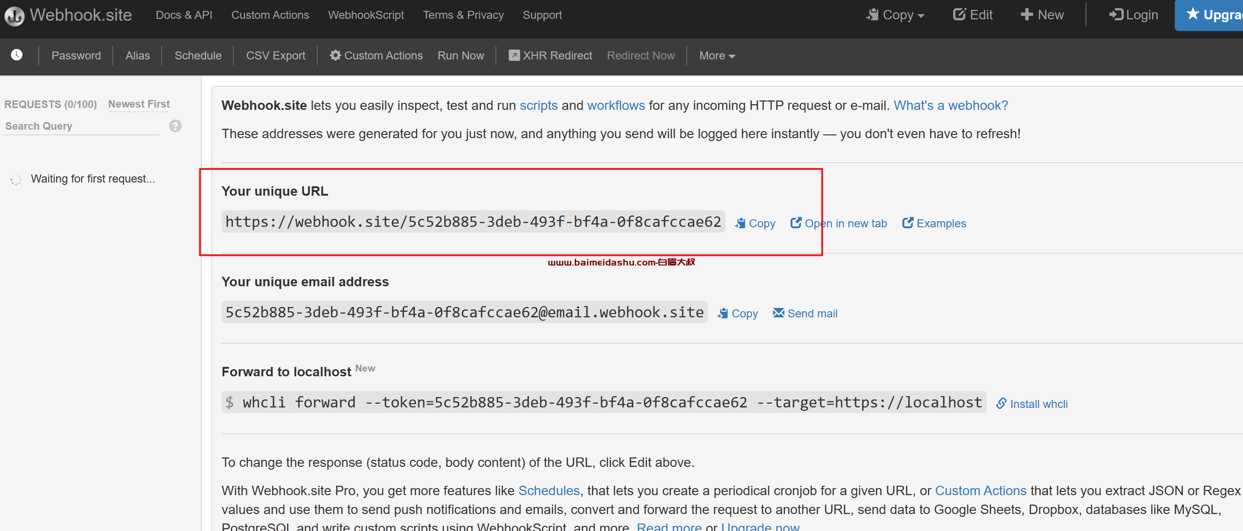Expand the More dropdown menu

[717, 56]
